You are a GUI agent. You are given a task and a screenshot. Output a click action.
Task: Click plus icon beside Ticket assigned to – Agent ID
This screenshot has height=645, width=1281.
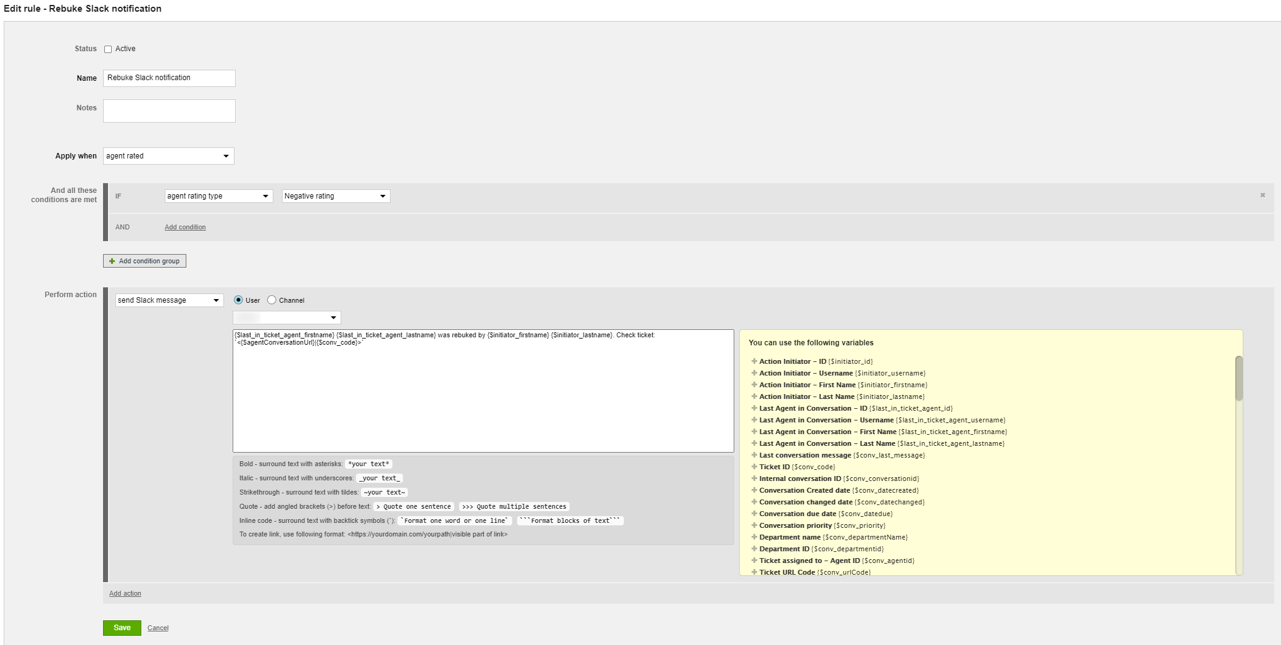pos(754,561)
